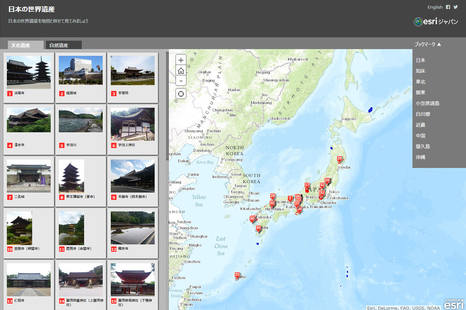Image resolution: width=466 pixels, height=310 pixels.
Task: Open the English version of the page
Action: coord(435,7)
